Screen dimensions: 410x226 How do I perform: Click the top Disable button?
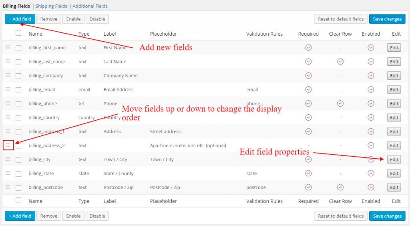[x=97, y=19]
